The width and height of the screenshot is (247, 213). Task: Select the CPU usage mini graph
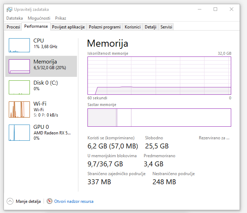pyautogui.click(x=19, y=46)
